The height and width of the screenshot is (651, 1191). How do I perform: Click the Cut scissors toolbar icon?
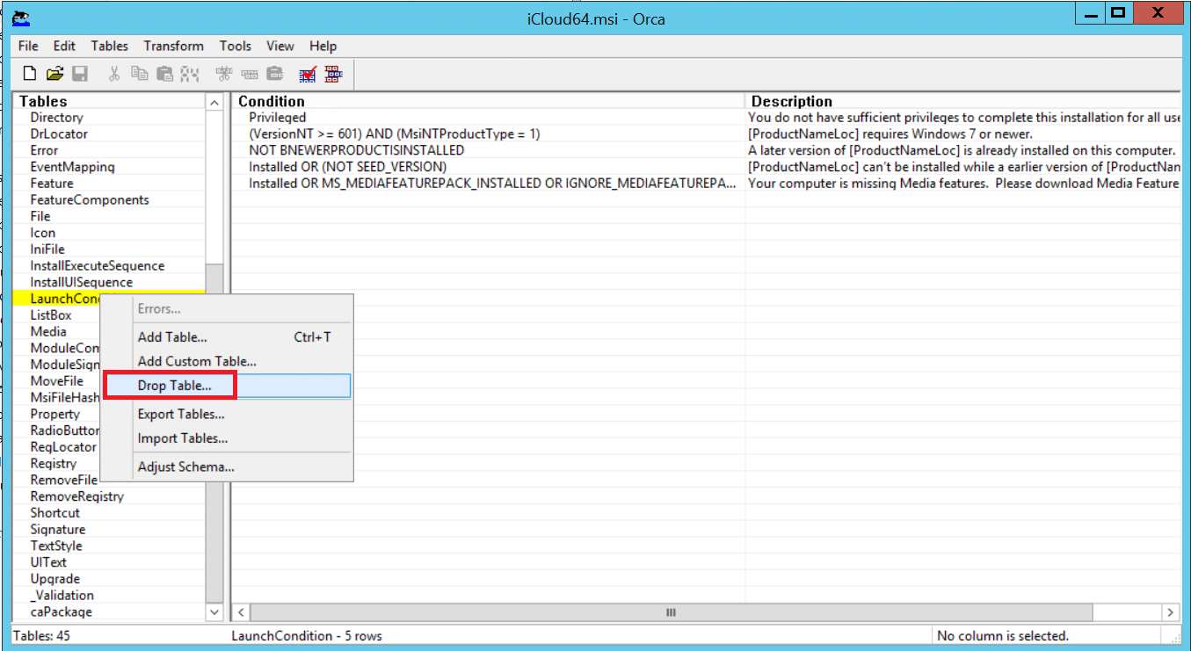tap(113, 74)
